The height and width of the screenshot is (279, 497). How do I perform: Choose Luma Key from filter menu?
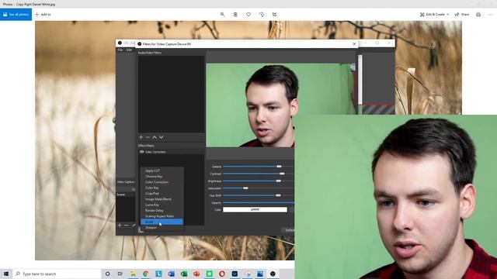(162, 205)
